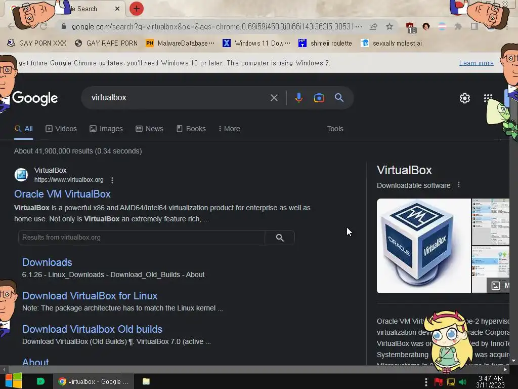Open the green app in the taskbar

point(40,381)
